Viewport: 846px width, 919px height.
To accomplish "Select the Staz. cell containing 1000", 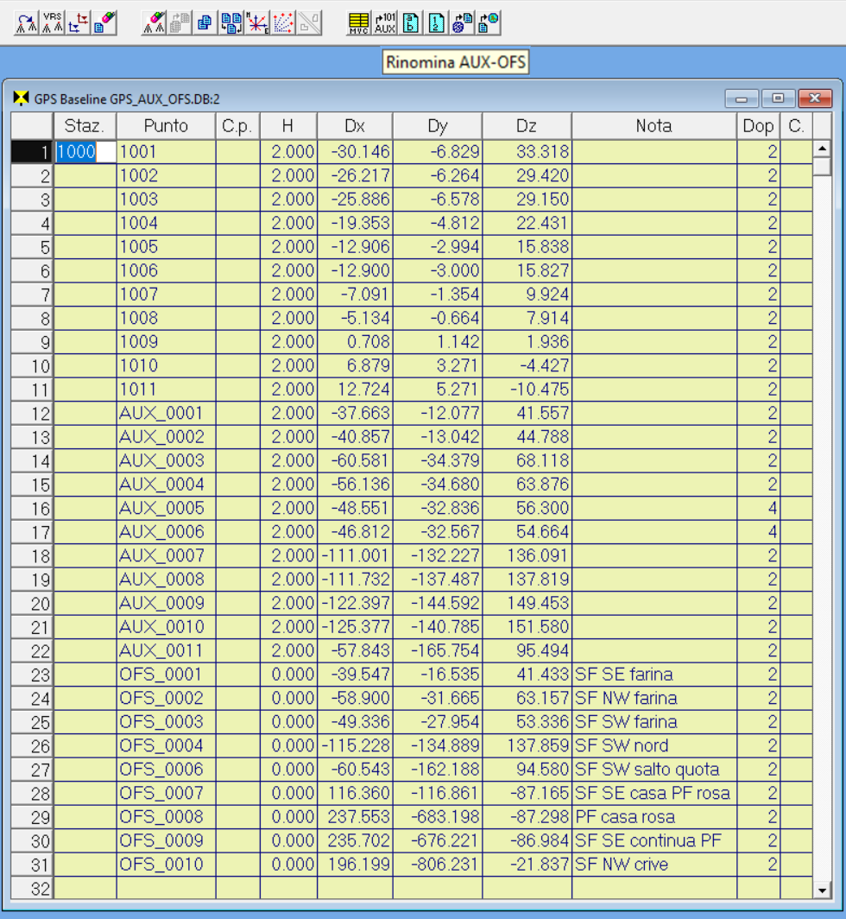I will tap(85, 152).
